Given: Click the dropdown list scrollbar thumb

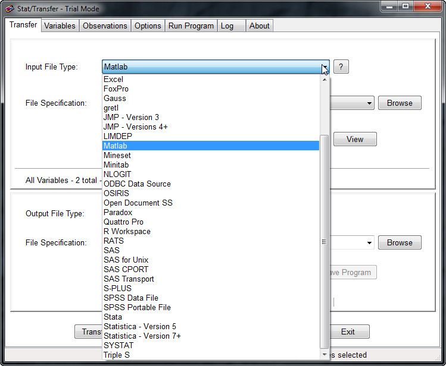Looking at the screenshot, I should coord(324,242).
